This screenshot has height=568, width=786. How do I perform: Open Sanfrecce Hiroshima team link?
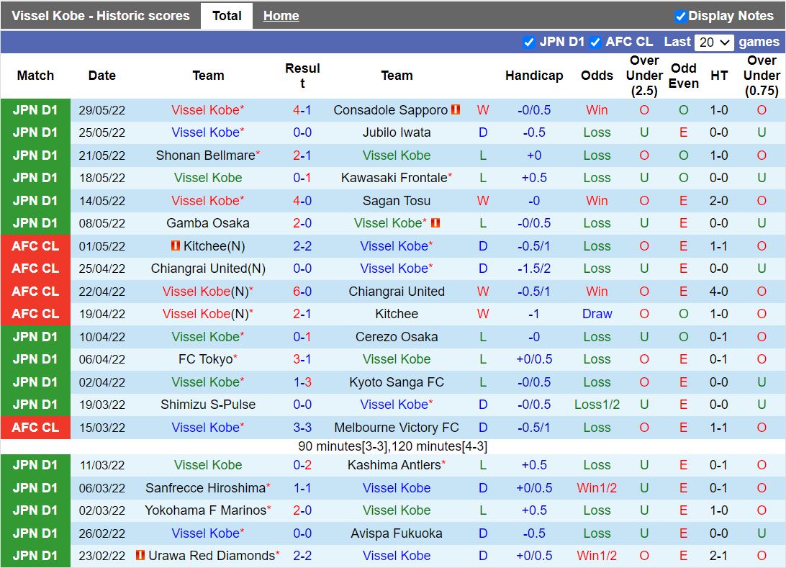click(x=205, y=488)
